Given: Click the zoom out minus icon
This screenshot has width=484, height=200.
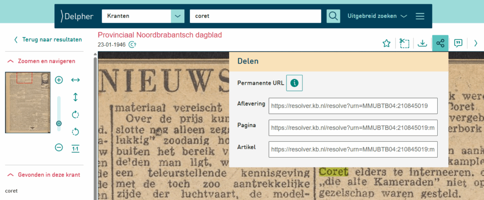Looking at the screenshot, I should [x=59, y=147].
